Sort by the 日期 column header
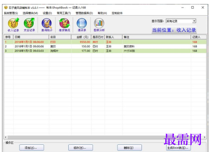Screen dimensions: 209x152 tap(31, 37)
